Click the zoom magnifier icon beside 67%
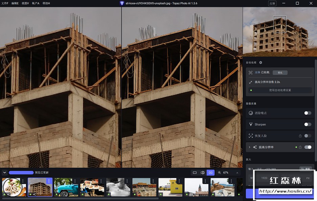This screenshot has height=201, width=317. [219, 173]
